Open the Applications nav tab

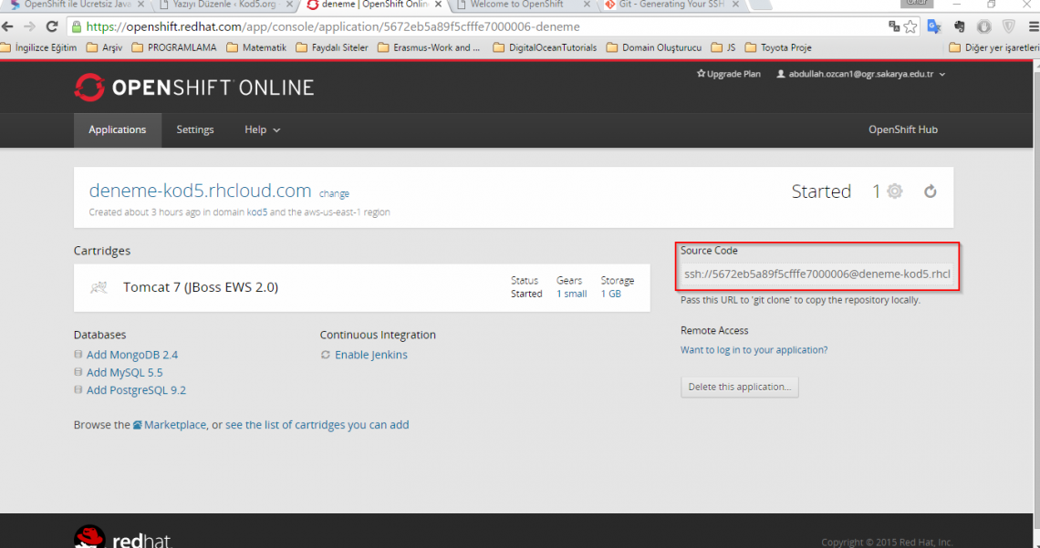point(118,129)
